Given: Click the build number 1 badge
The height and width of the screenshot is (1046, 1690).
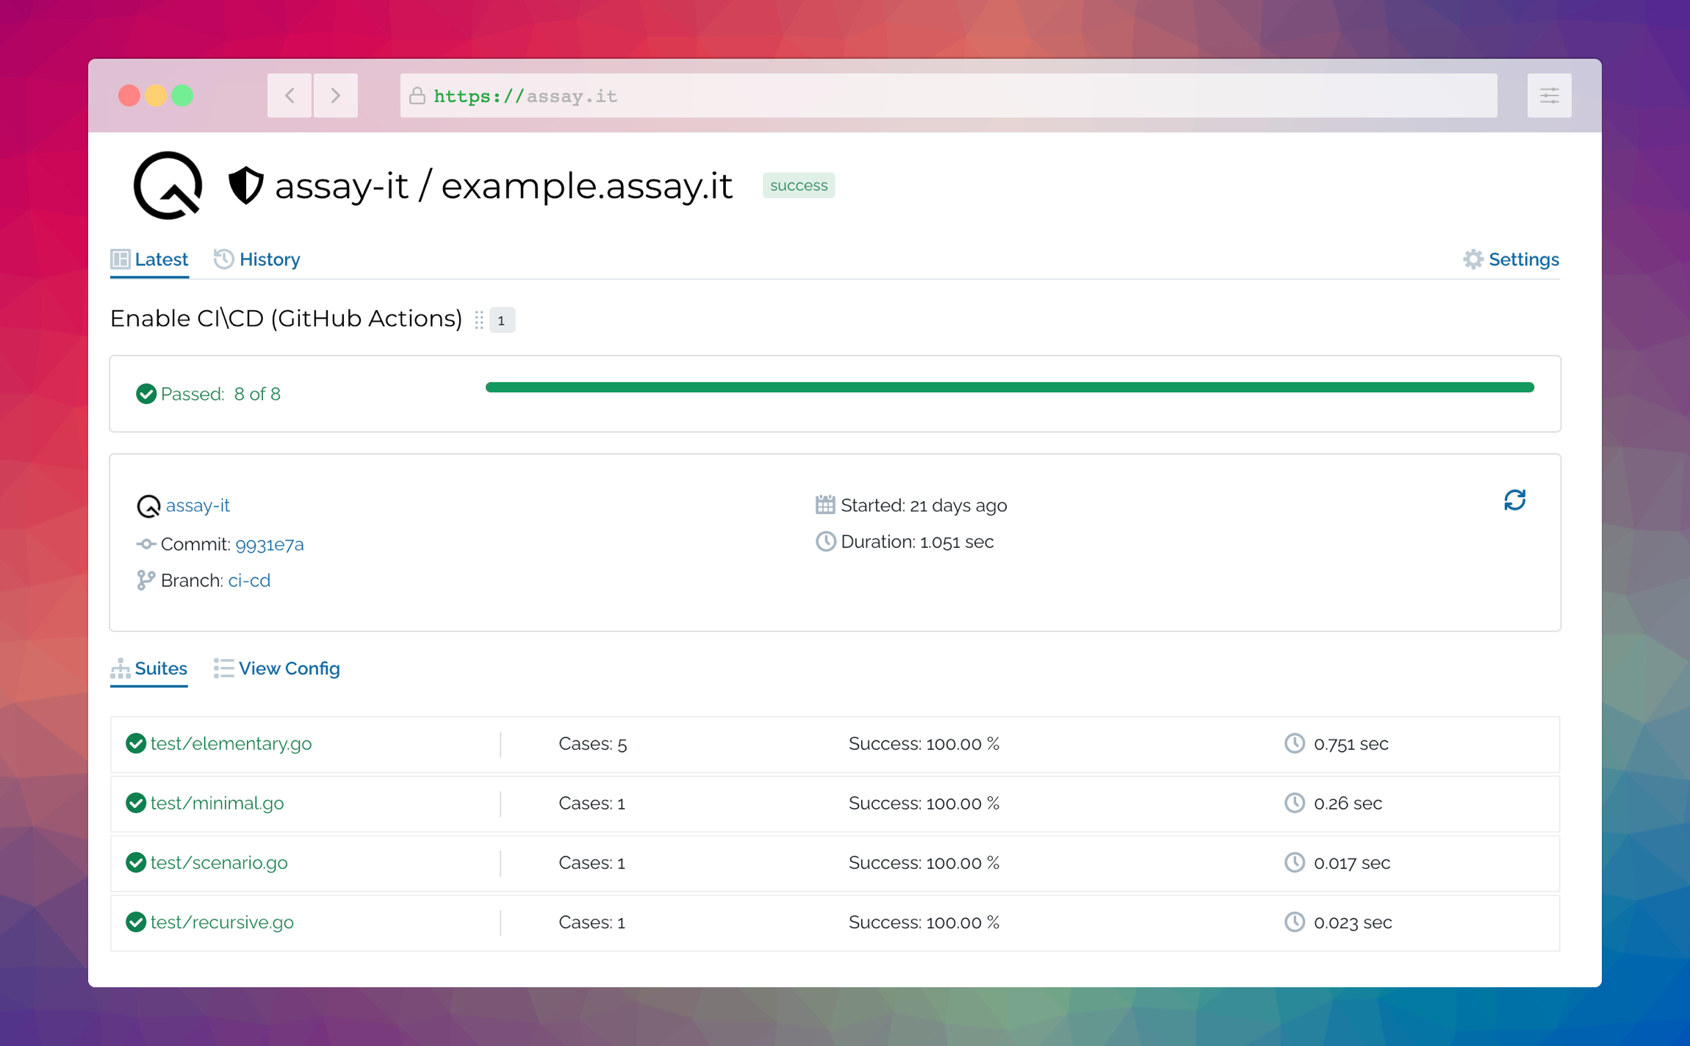Looking at the screenshot, I should click(502, 320).
